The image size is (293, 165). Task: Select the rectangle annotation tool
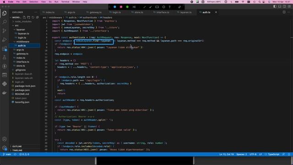coord(157,7)
